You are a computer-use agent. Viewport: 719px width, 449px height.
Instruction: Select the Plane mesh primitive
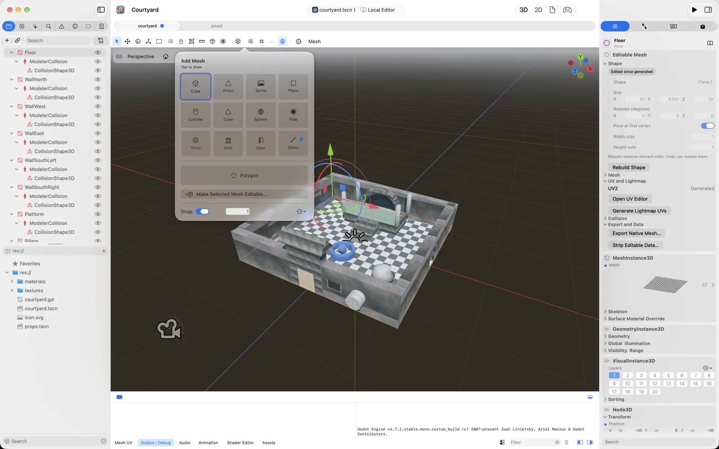(293, 86)
